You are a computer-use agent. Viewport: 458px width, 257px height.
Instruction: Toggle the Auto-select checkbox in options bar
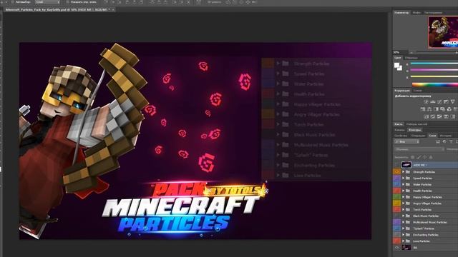13,2
